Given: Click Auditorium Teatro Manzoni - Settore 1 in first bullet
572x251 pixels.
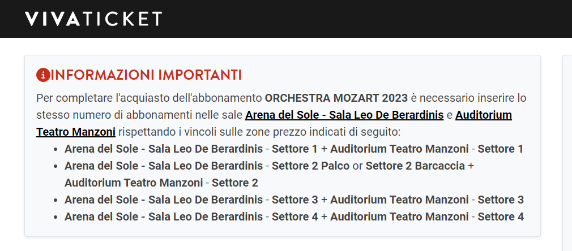Looking at the screenshot, I should click(x=427, y=149).
